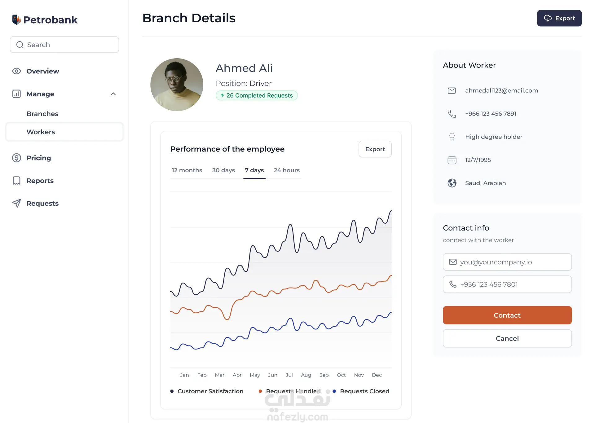
Task: Click the birthdate calendar icon
Action: tap(452, 160)
